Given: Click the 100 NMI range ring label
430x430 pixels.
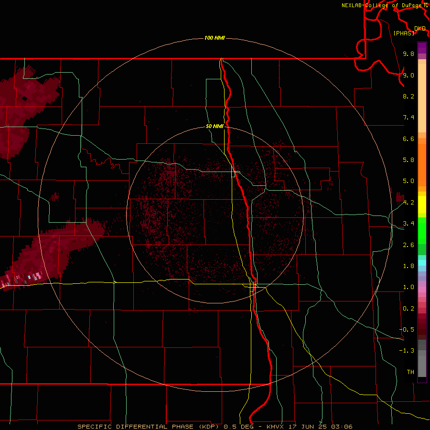Looking at the screenshot, I should pyautogui.click(x=215, y=38).
